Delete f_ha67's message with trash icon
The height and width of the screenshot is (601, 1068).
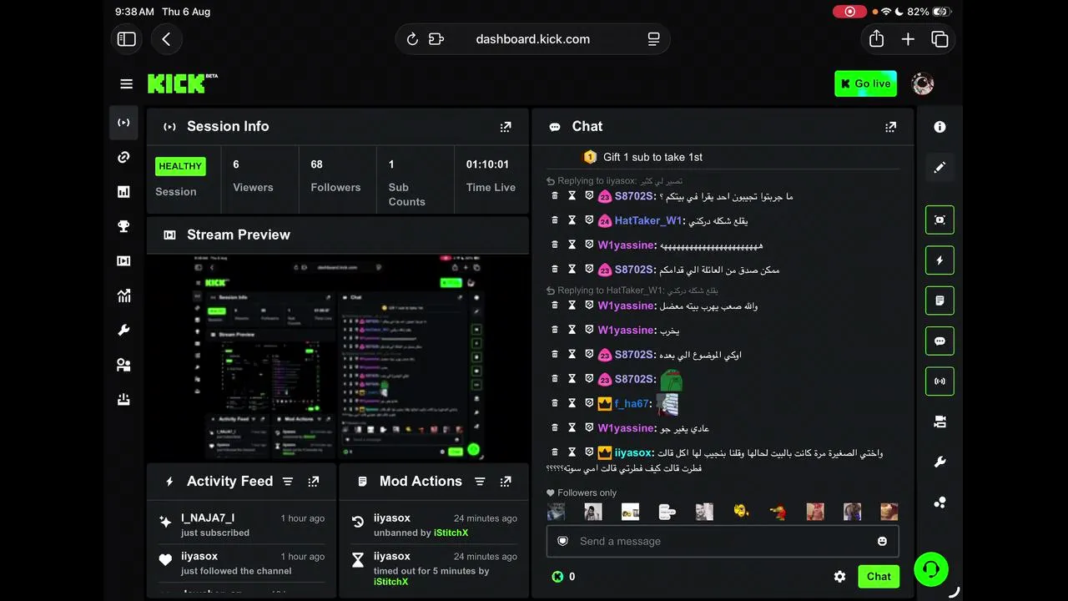pyautogui.click(x=555, y=403)
